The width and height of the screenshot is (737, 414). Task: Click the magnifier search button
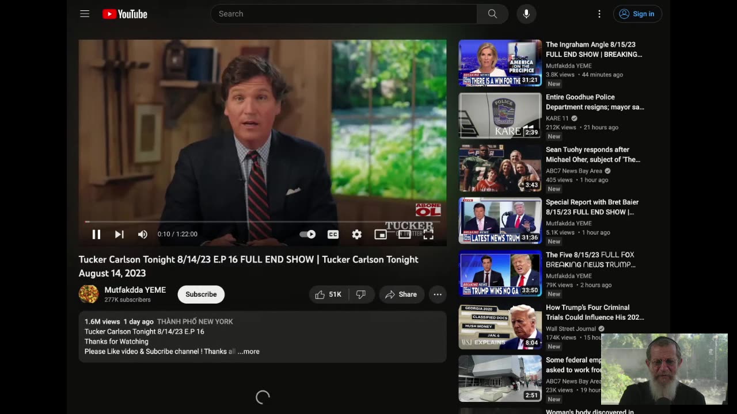coord(492,14)
